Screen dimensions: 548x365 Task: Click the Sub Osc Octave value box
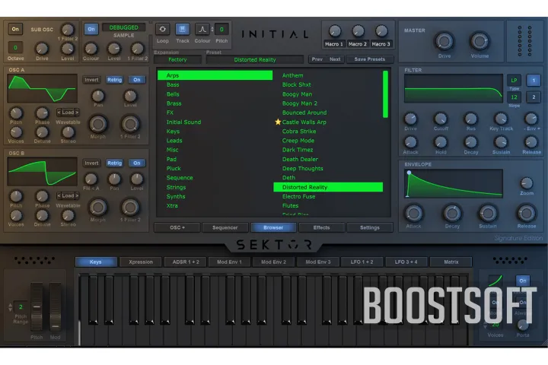[15, 47]
